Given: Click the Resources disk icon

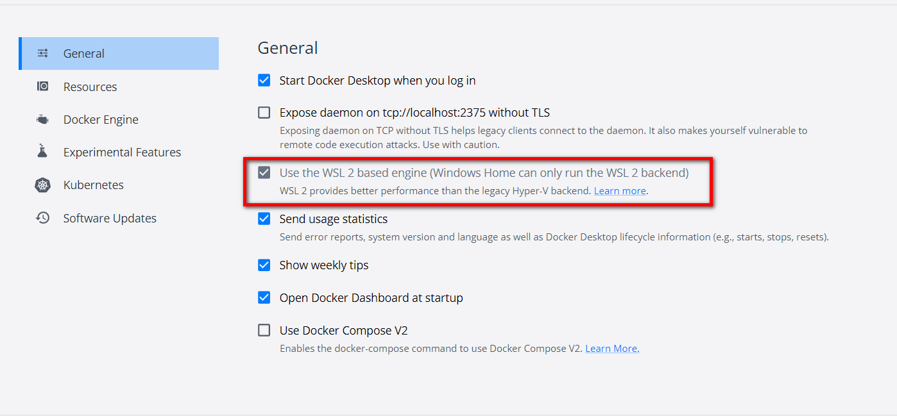Looking at the screenshot, I should click(x=43, y=87).
